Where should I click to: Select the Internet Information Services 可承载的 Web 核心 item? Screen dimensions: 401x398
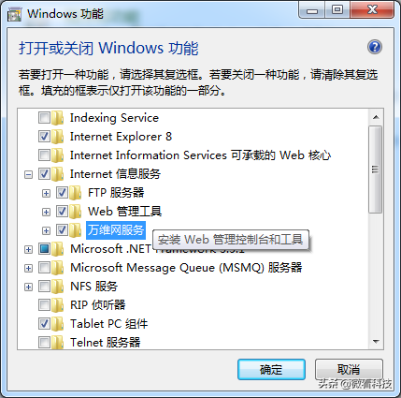tap(200, 155)
